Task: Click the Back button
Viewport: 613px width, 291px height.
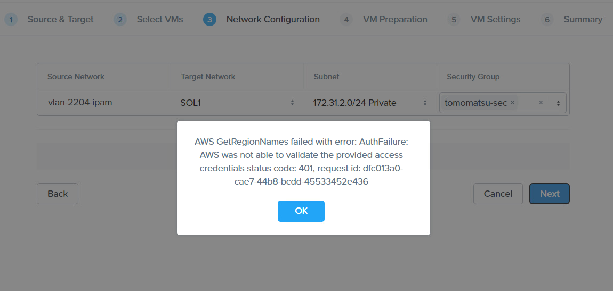Action: coord(58,194)
